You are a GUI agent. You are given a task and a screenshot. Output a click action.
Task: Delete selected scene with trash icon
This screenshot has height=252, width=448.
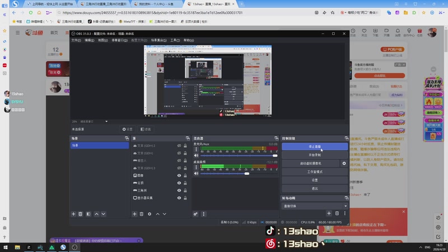pyautogui.click(x=81, y=214)
